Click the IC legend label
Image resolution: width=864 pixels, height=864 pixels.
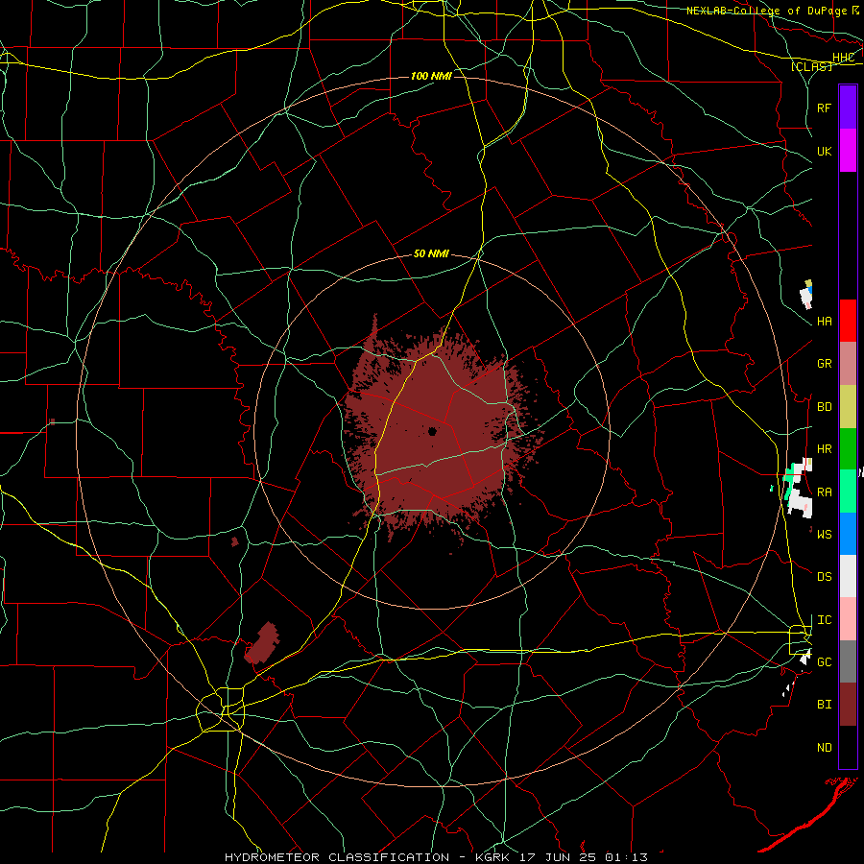pyautogui.click(x=824, y=620)
